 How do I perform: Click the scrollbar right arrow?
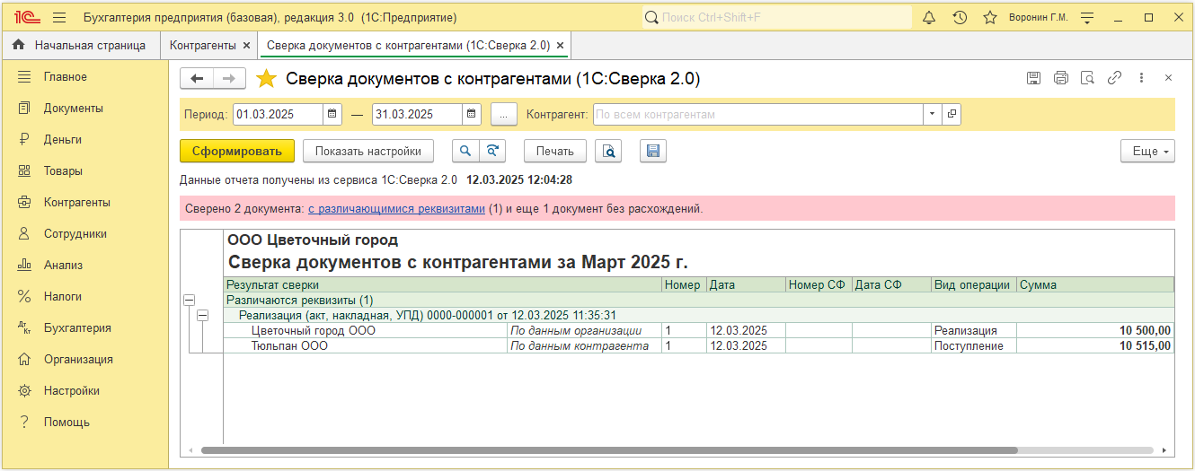point(1166,450)
